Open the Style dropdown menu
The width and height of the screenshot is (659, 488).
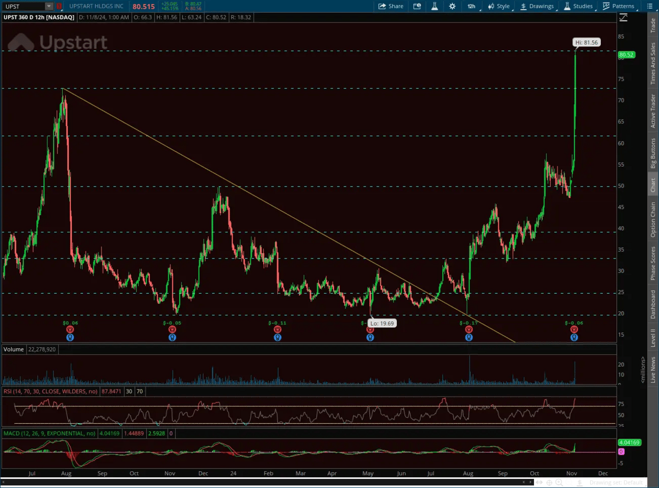click(x=499, y=6)
